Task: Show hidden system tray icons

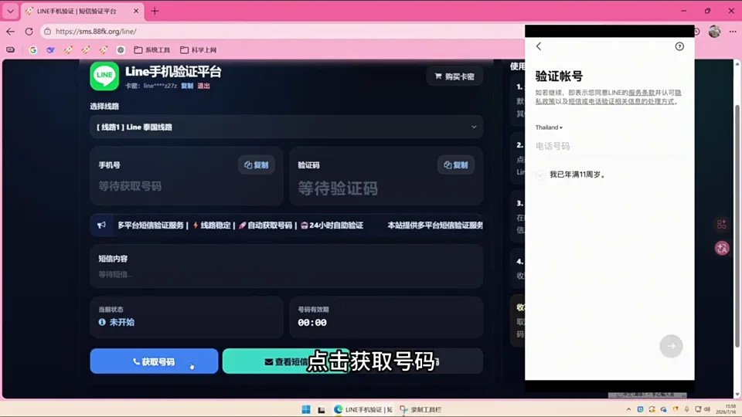Action: pos(628,409)
